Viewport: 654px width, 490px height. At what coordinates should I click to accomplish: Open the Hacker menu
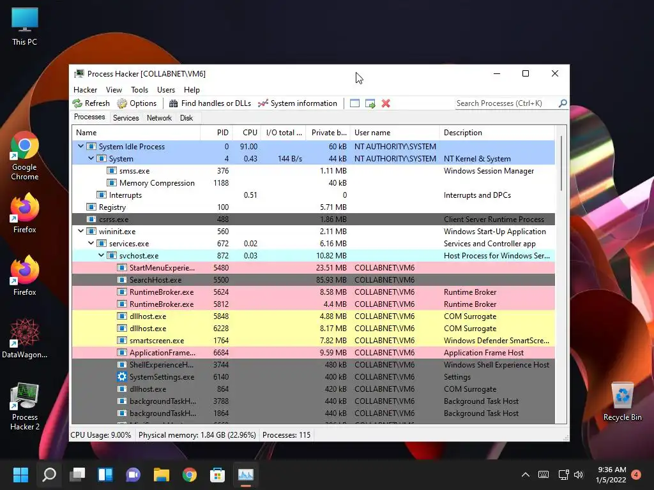(85, 89)
